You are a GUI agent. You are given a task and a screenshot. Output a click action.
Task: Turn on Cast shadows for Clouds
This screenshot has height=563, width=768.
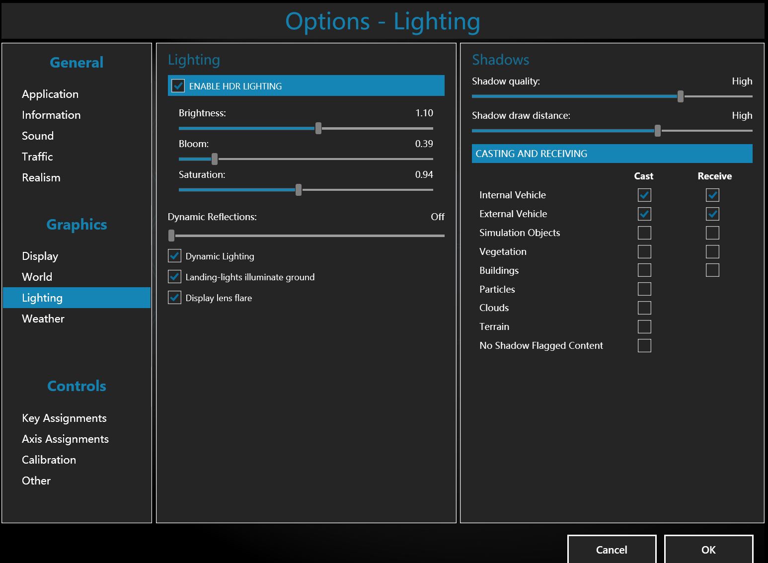coord(644,308)
